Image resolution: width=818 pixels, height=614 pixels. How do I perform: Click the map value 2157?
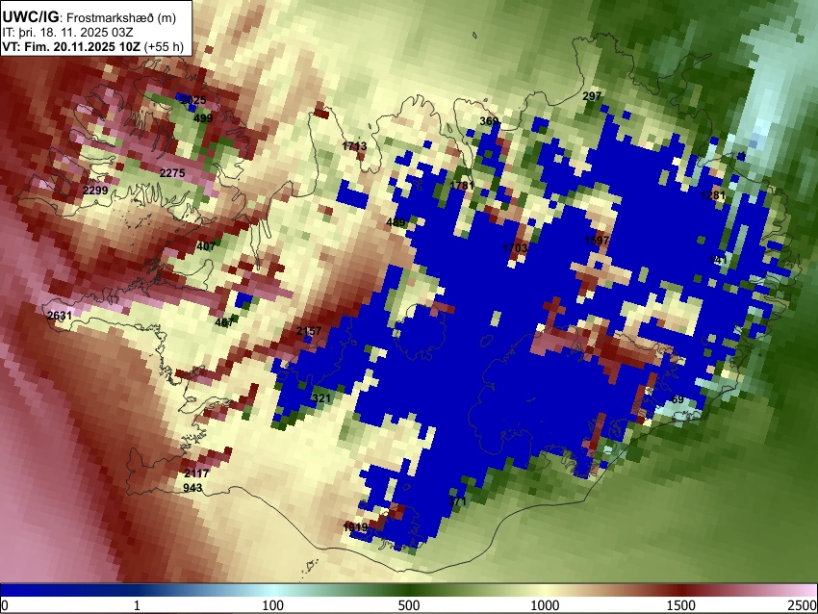(x=309, y=331)
